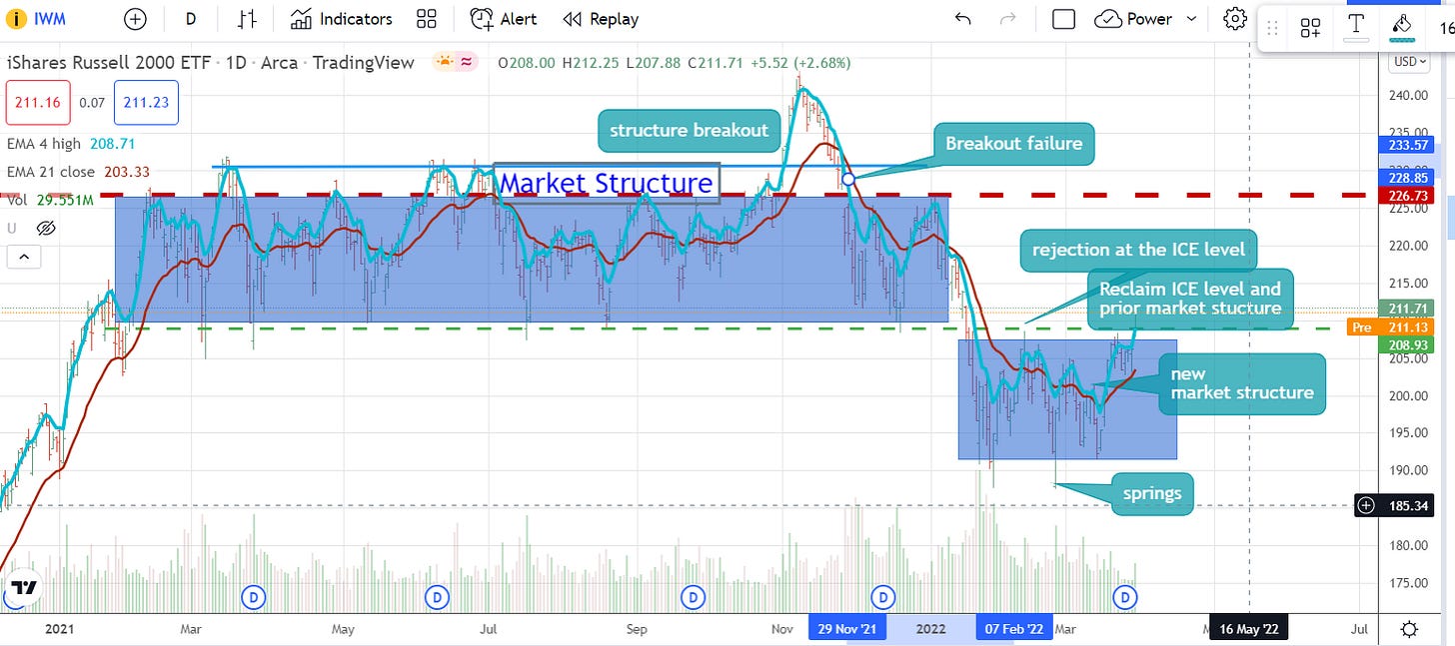
Task: Add a compare symbol with the plus icon
Action: (135, 19)
